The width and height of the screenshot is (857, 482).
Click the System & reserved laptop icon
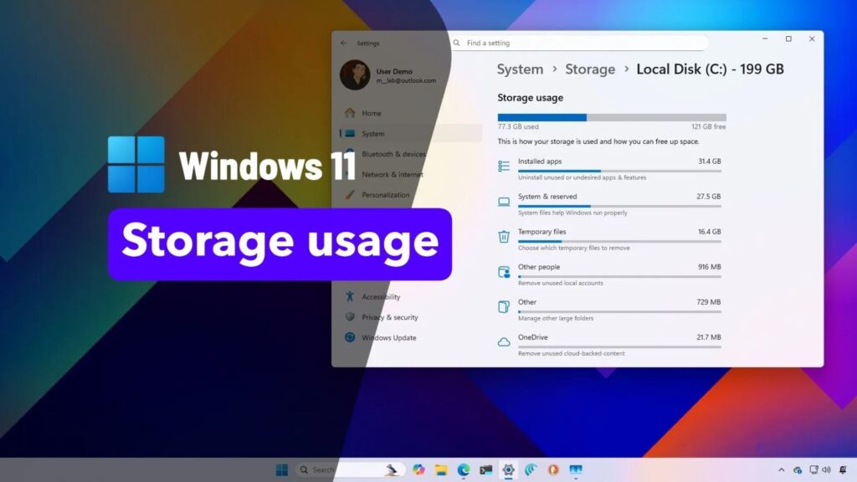pyautogui.click(x=504, y=202)
